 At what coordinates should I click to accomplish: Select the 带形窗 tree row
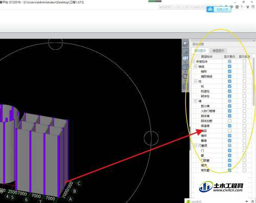[x=205, y=170]
